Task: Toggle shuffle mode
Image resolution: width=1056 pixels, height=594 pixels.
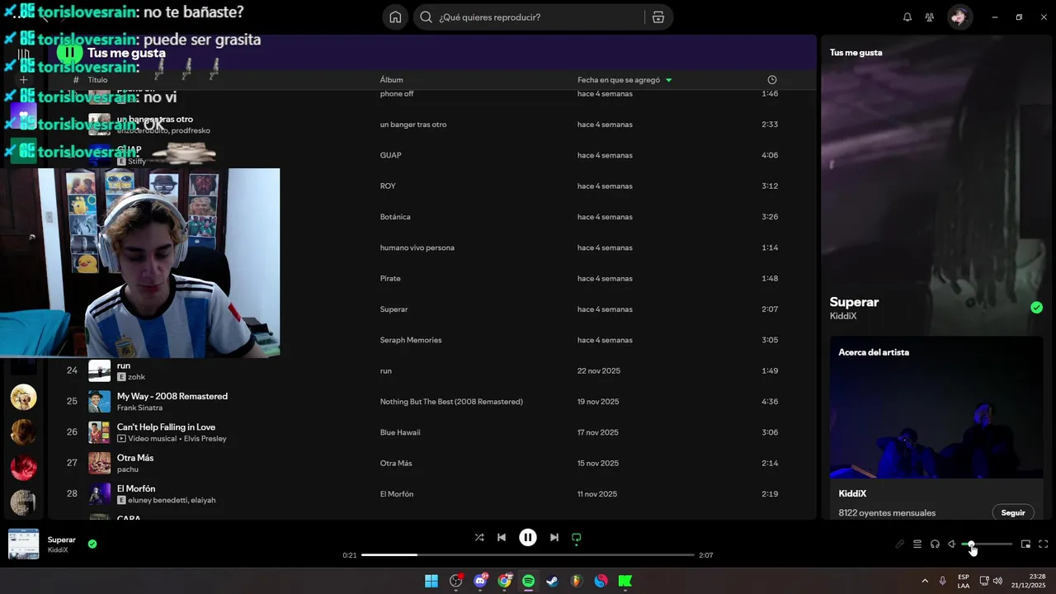Action: coord(479,537)
